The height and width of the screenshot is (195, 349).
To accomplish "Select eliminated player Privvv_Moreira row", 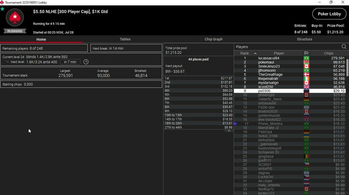I will (x=290, y=124).
